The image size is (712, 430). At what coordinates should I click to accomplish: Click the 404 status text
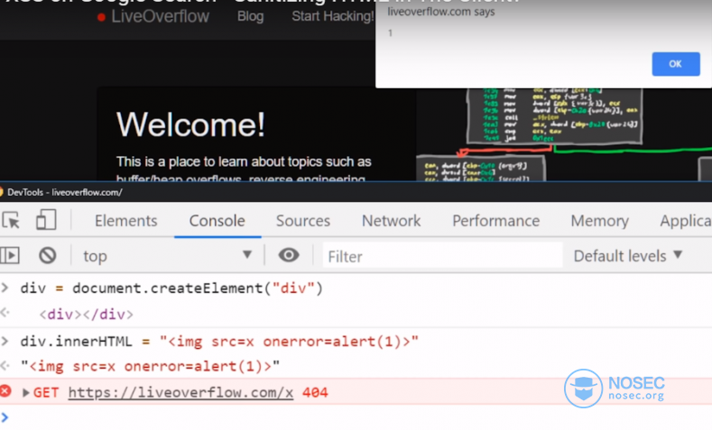pyautogui.click(x=315, y=392)
